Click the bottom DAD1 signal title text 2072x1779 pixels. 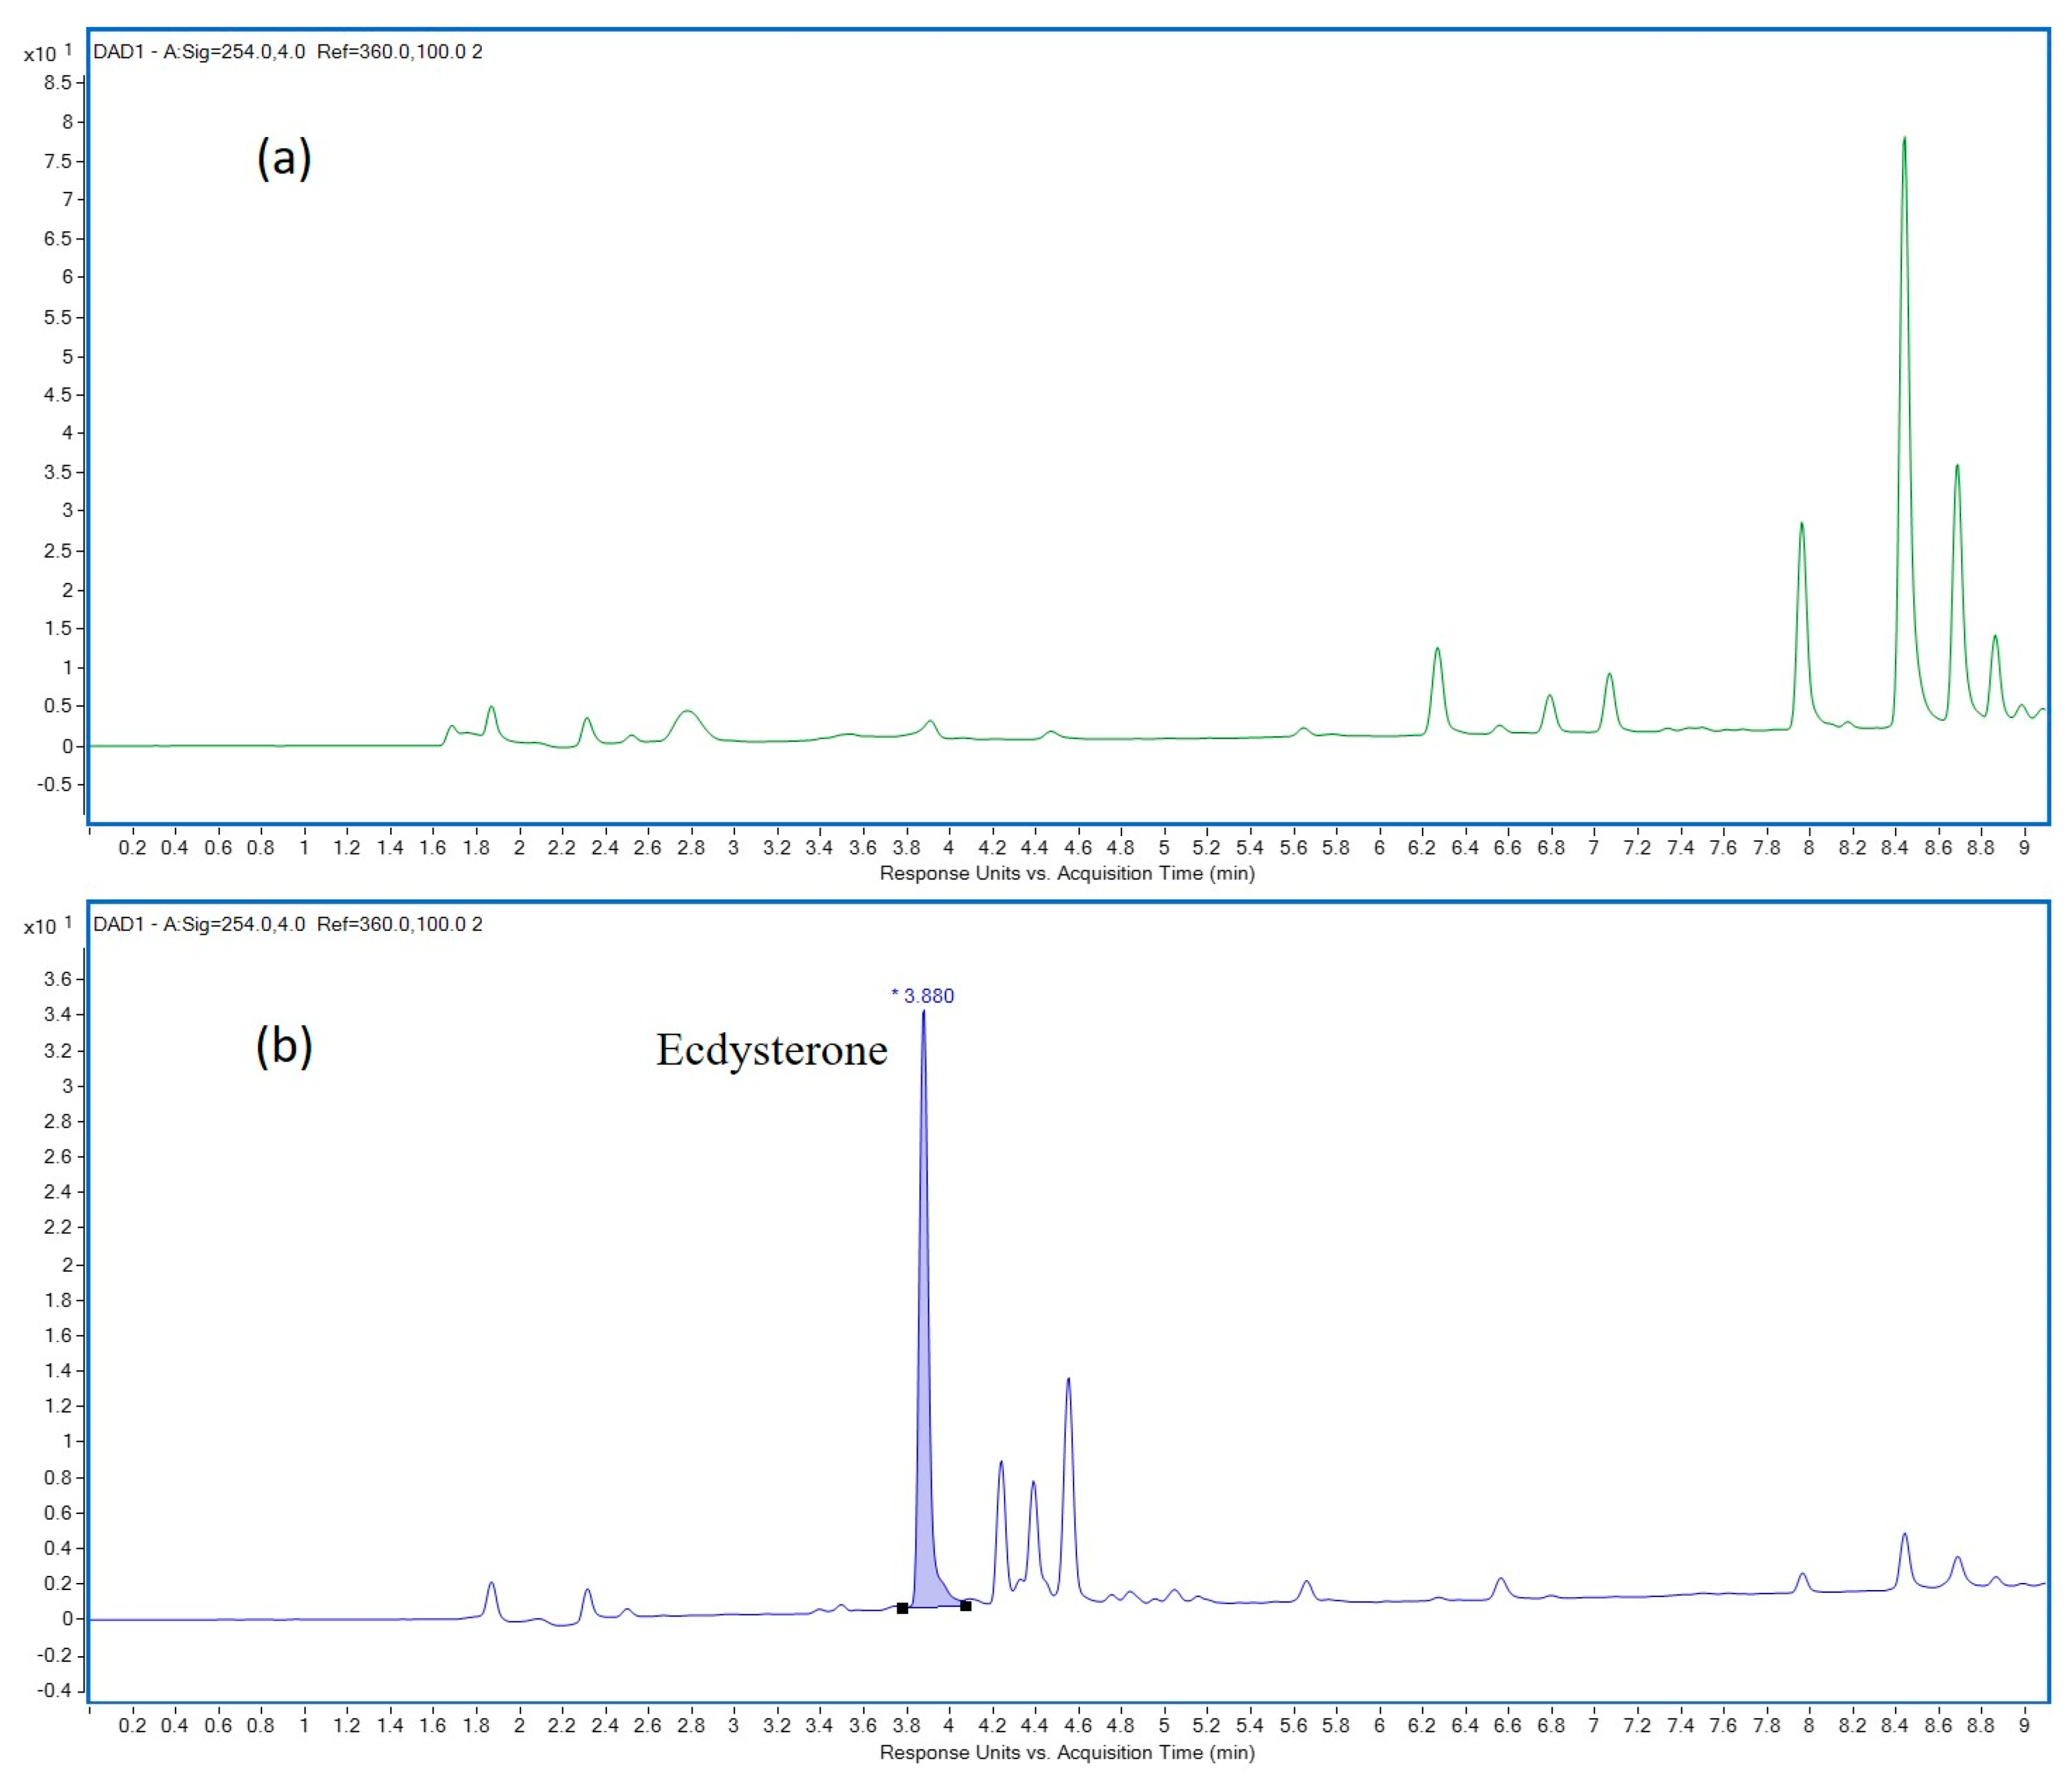coord(288,925)
